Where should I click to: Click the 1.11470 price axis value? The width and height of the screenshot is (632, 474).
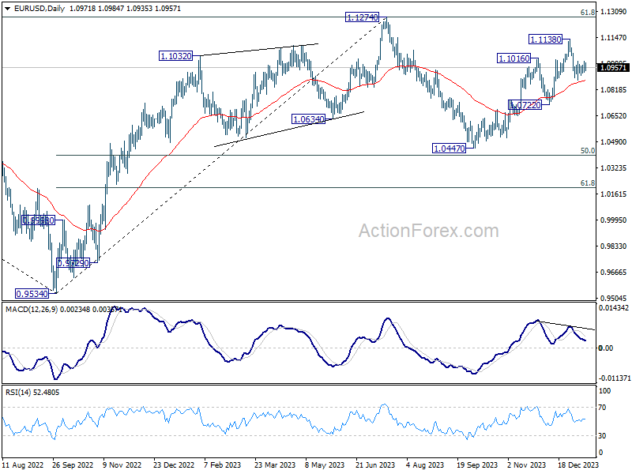point(614,38)
